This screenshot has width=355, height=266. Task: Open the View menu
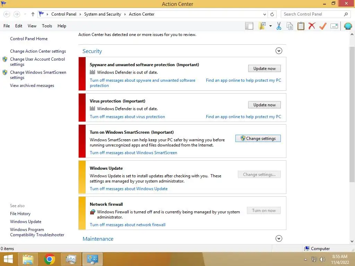(32, 26)
